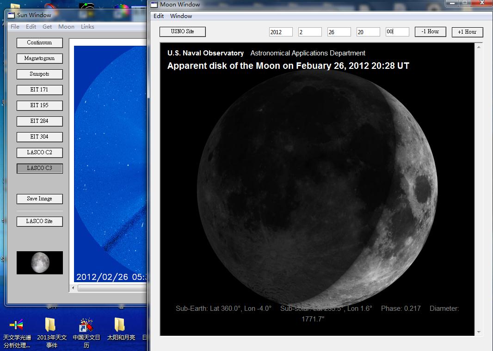Open the USNO Site button

click(183, 32)
